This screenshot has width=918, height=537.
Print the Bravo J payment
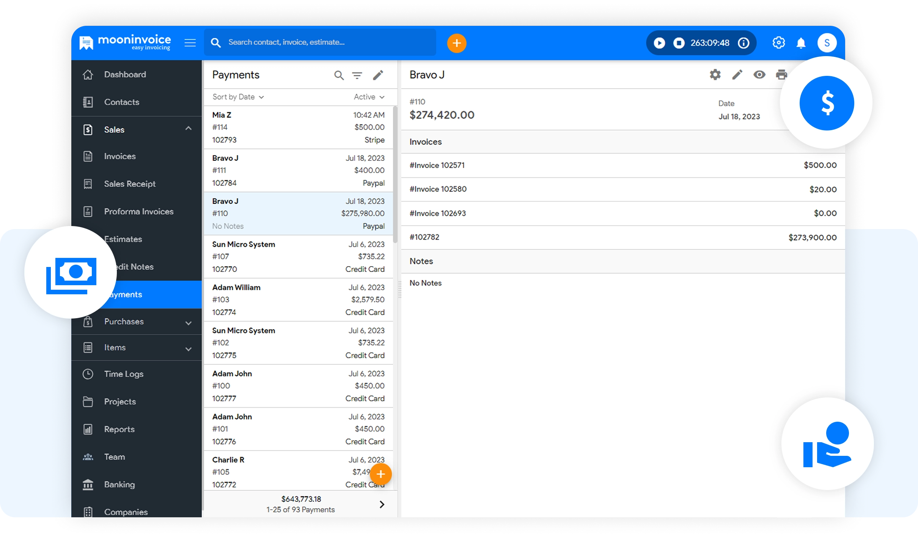pos(781,75)
